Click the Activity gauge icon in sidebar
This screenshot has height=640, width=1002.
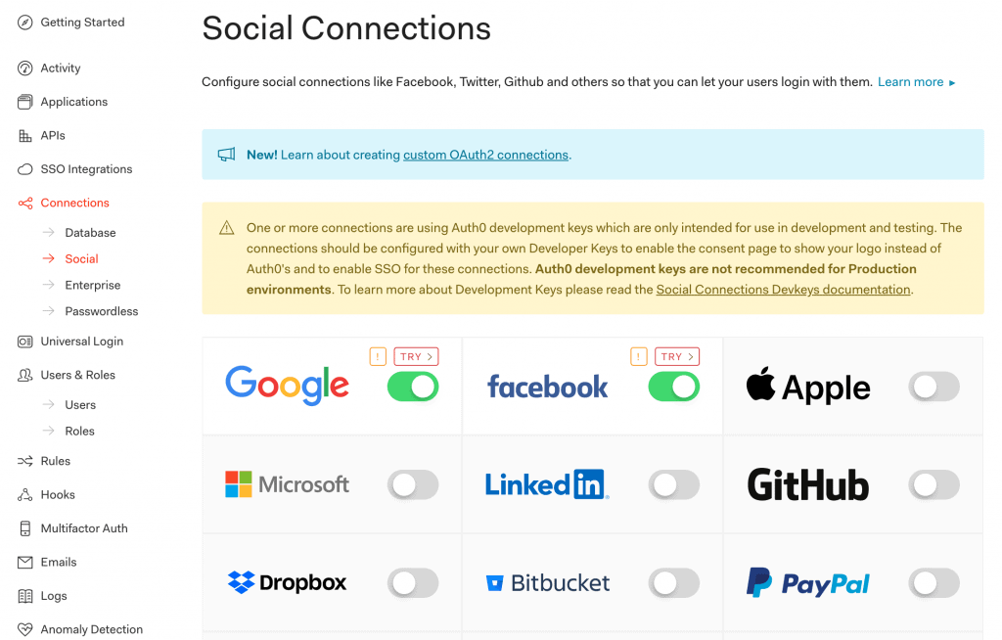25,69
